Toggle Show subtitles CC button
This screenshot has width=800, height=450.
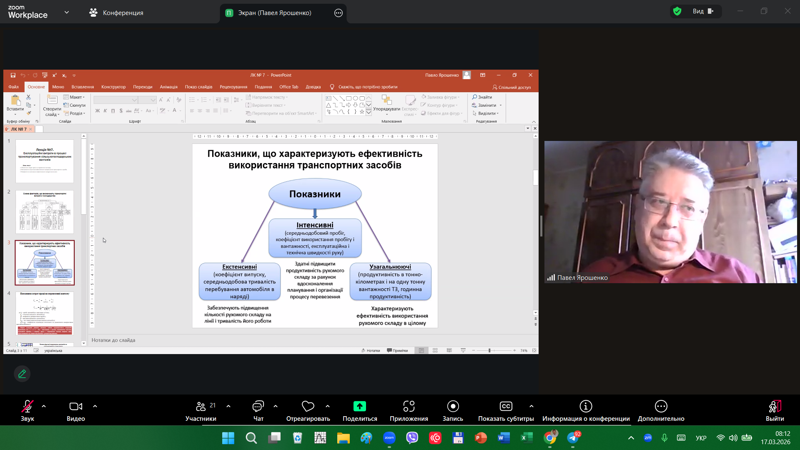point(506,406)
